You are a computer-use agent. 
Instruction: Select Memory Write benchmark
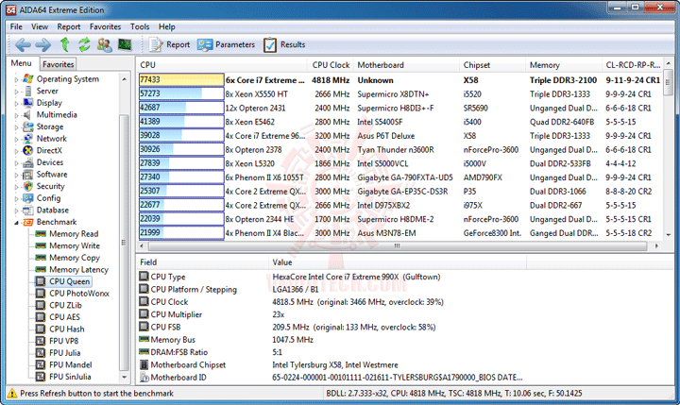coord(75,245)
